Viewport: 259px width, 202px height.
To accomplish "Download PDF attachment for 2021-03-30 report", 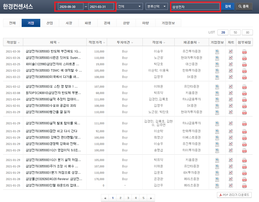I will [x=244, y=52].
